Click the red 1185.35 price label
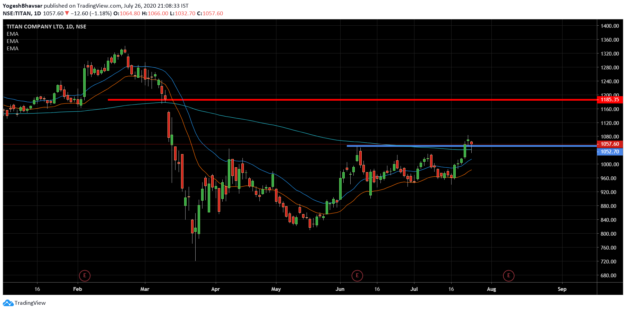This screenshot has height=311, width=626. point(610,100)
